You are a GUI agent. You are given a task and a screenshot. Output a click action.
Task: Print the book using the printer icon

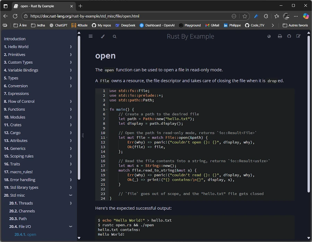[280, 36]
